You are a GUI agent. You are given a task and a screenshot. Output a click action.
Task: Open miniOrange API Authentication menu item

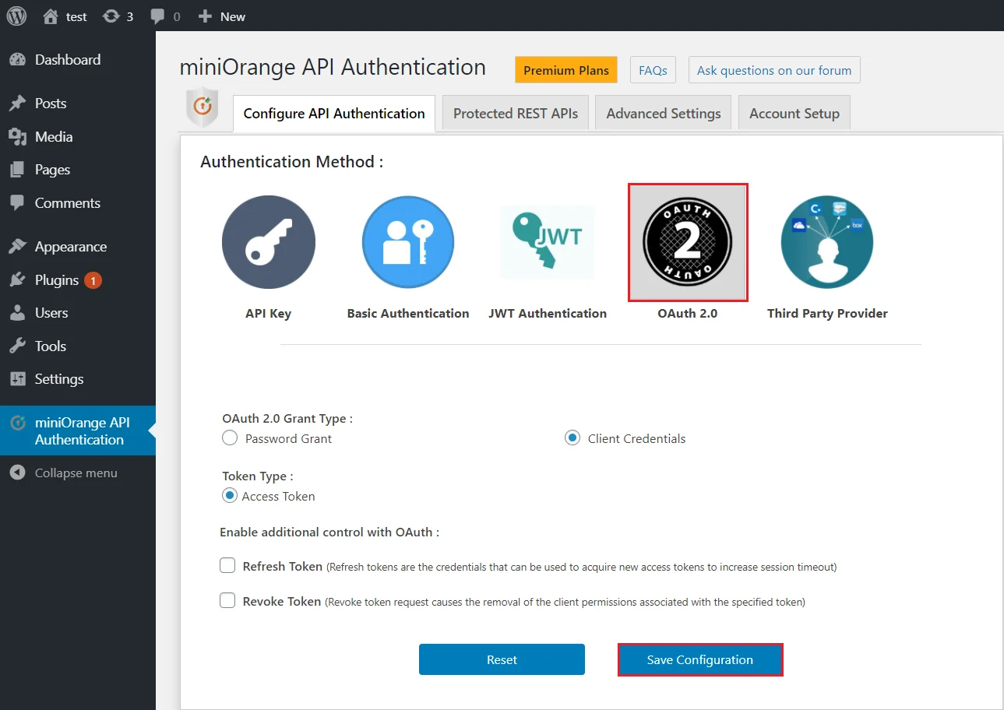(78, 431)
